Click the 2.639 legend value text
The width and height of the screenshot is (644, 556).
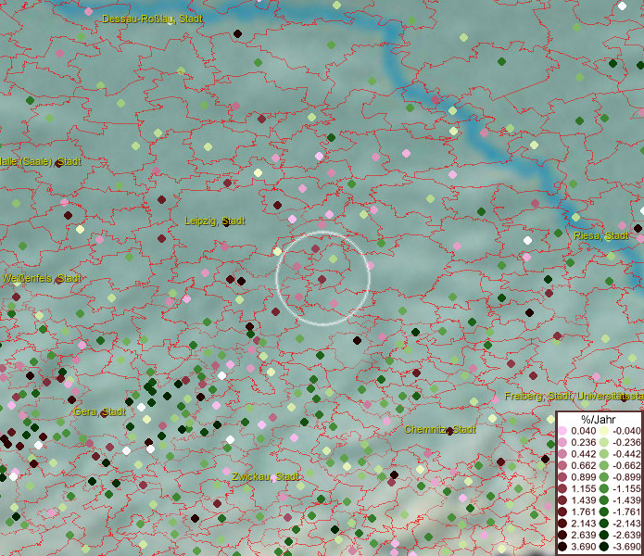[x=583, y=535]
